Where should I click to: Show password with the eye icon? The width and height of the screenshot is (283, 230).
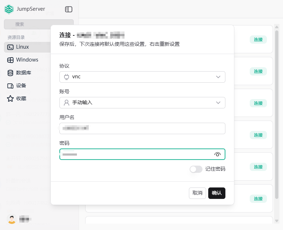coord(217,154)
